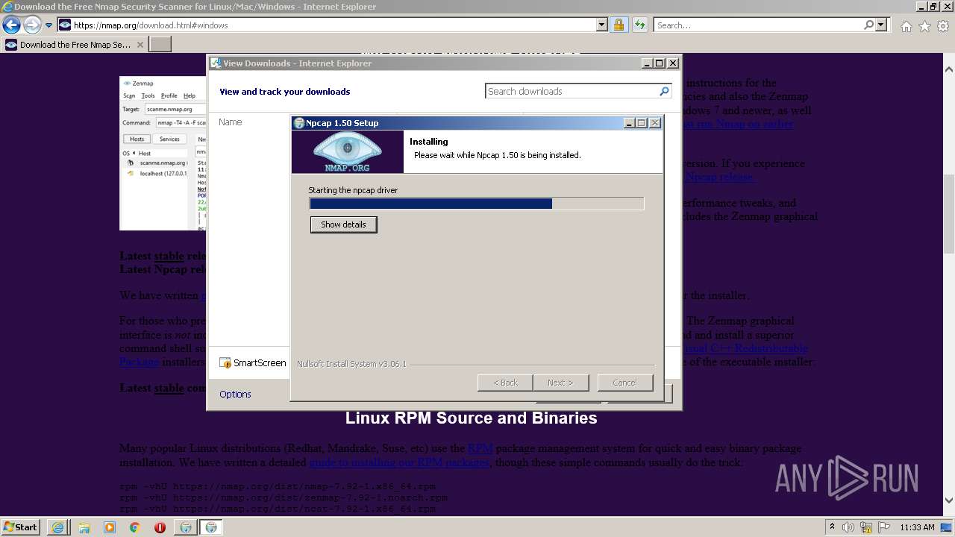
Task: Open the RPM link in the Linux section
Action: (480, 448)
